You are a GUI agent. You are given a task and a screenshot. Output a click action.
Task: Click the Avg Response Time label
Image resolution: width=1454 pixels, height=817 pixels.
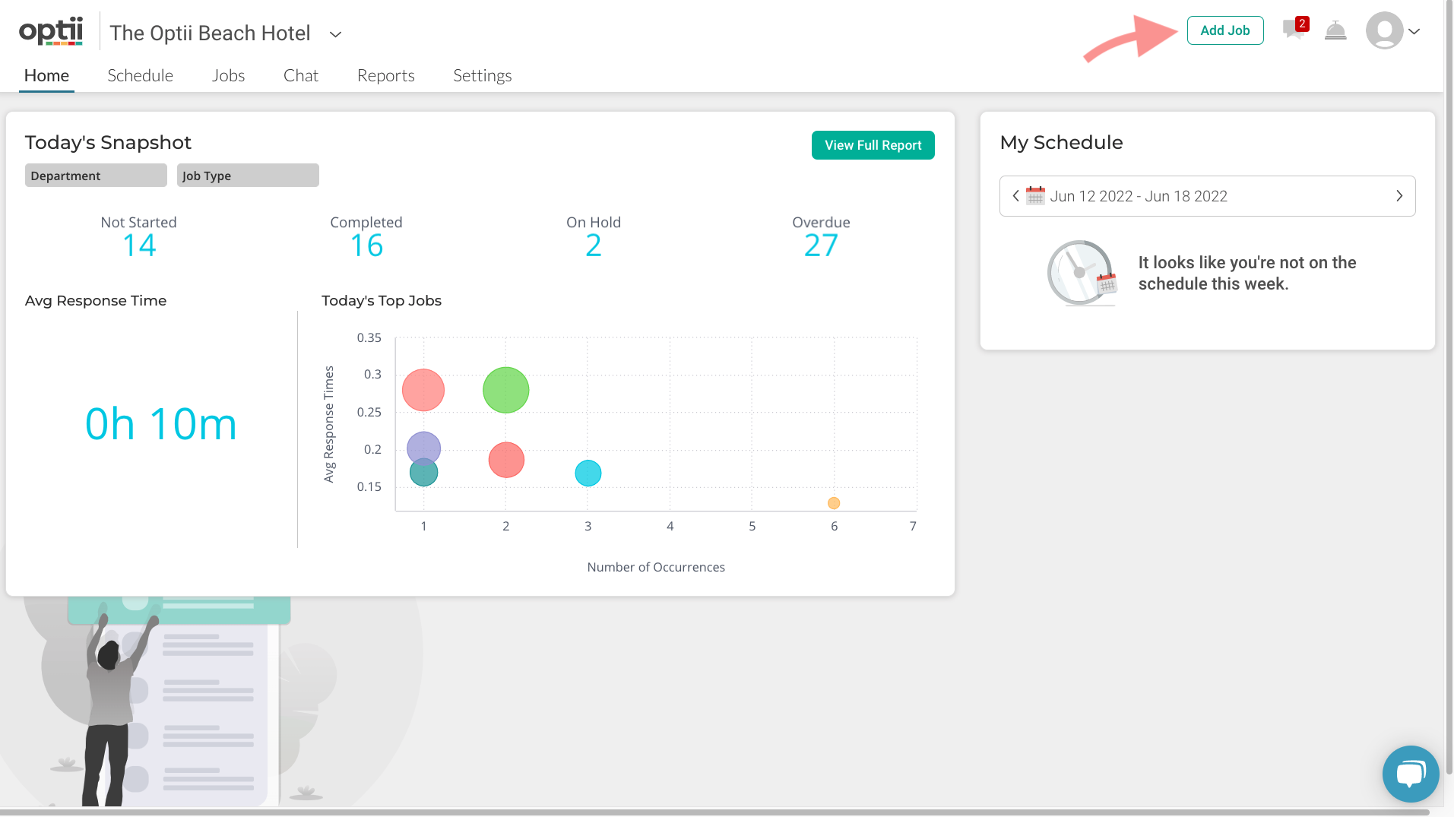(96, 301)
